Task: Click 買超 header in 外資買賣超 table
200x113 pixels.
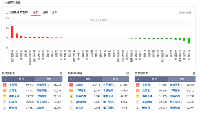Action: [21, 79]
